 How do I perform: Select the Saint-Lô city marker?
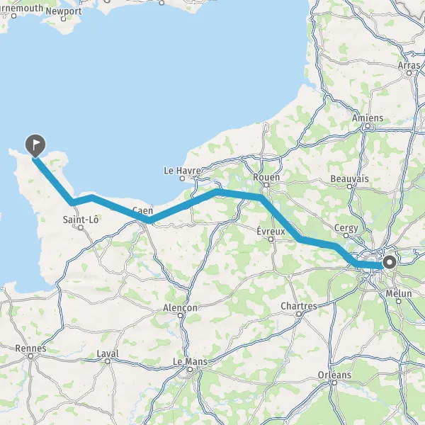click(81, 227)
